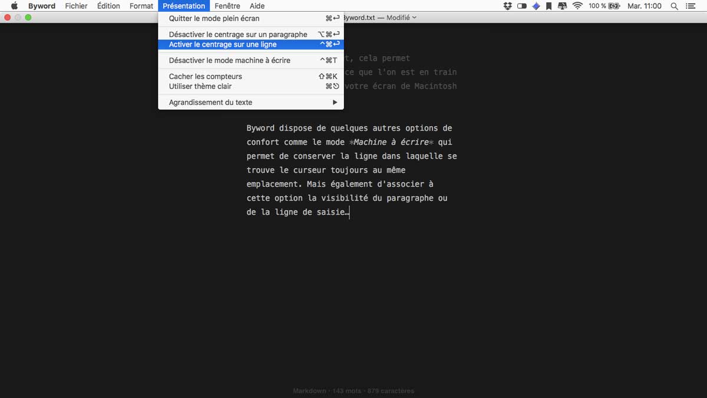Open Notification Center list icon
This screenshot has width=707, height=398.
point(690,6)
